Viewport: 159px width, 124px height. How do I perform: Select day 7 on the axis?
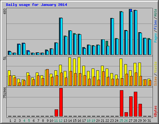(x=38, y=121)
